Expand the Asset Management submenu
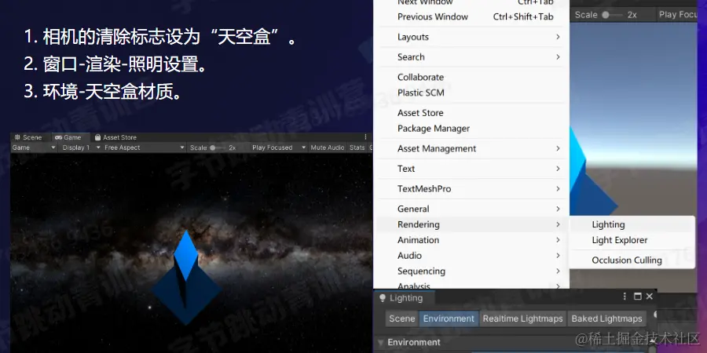The height and width of the screenshot is (353, 707). 471,148
